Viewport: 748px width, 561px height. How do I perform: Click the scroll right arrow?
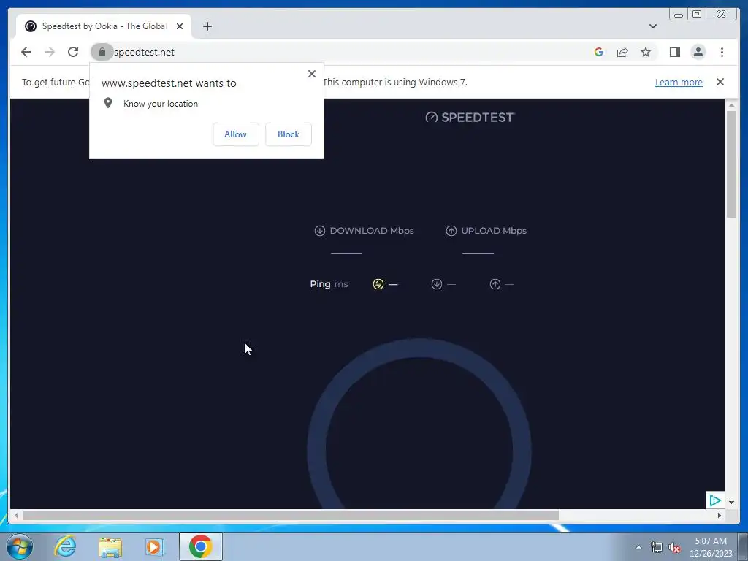coord(720,515)
